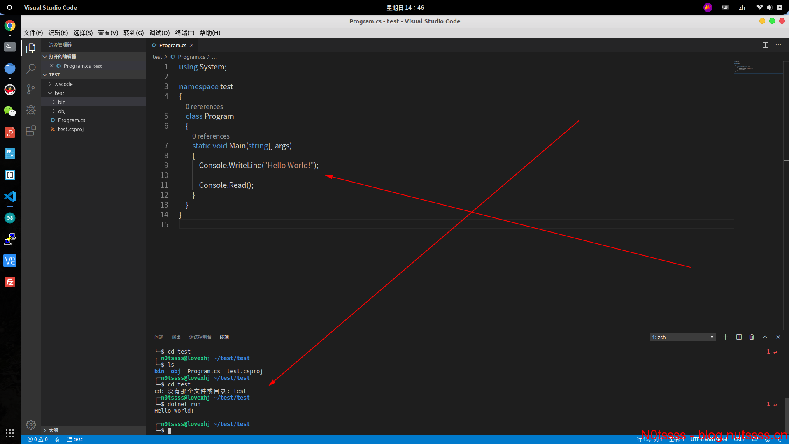
Task: Click feedback smiley in status bar
Action: click(x=768, y=439)
